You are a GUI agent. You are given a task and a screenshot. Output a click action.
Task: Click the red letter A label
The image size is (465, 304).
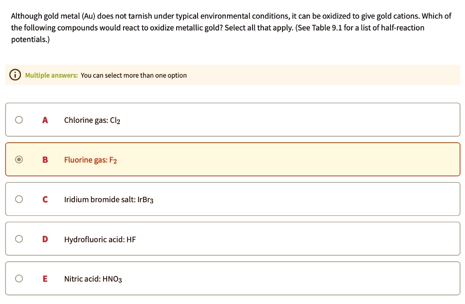pos(45,120)
